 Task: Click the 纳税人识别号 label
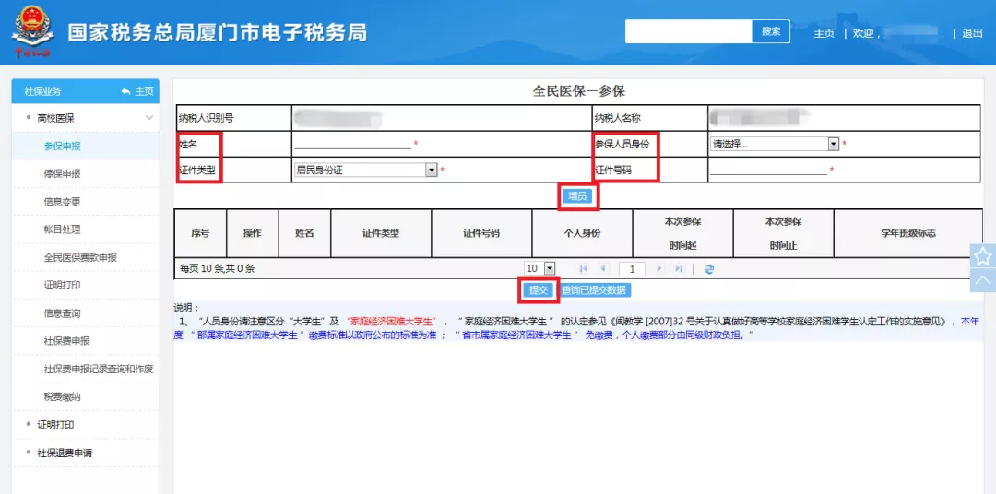coord(206,118)
